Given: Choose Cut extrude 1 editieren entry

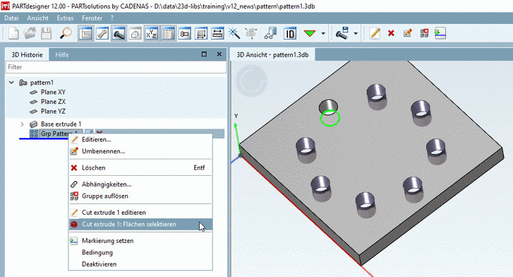Looking at the screenshot, I should [140, 213].
